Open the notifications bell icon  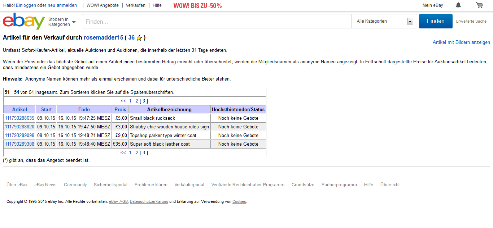[x=458, y=5]
